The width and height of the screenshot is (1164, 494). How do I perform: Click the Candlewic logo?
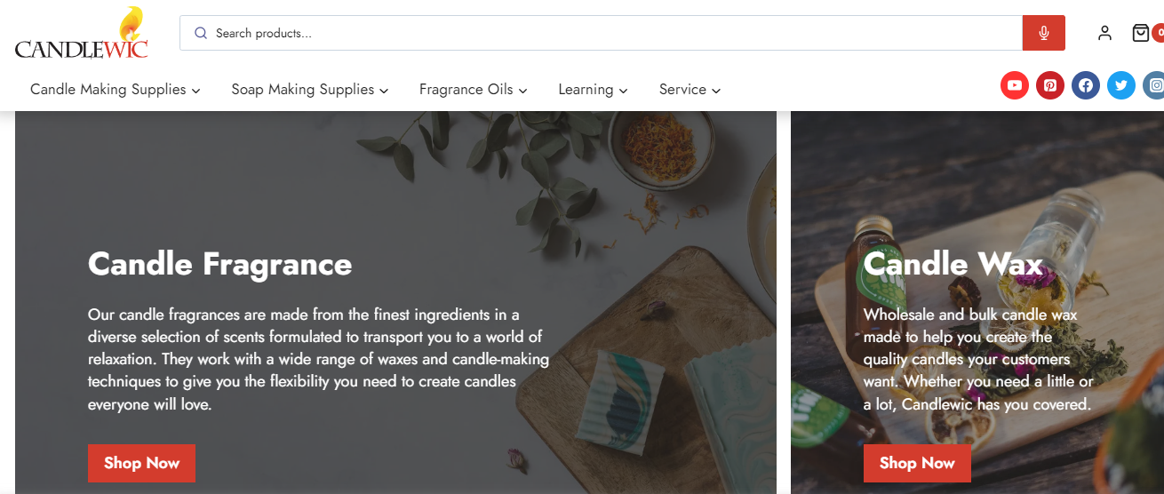[81, 35]
